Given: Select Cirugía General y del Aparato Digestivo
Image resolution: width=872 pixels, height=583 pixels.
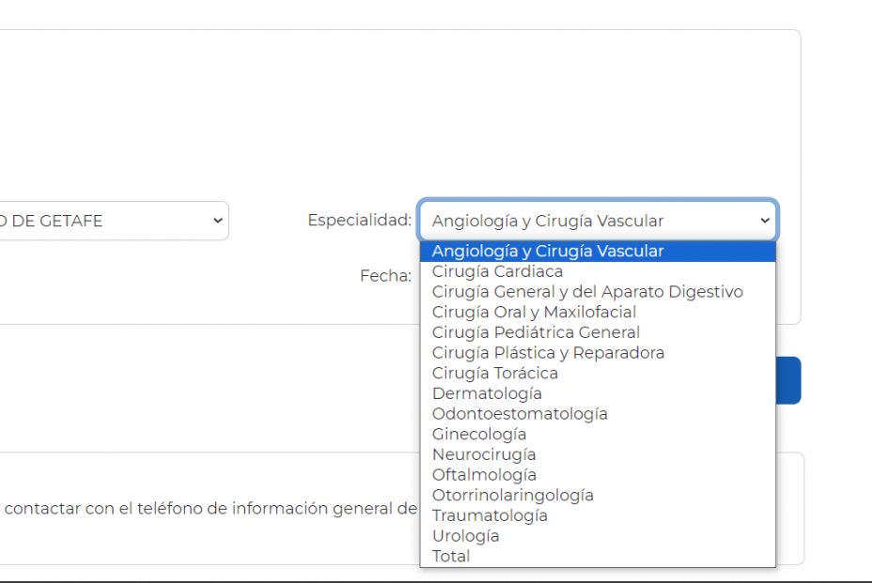Looking at the screenshot, I should (587, 292).
